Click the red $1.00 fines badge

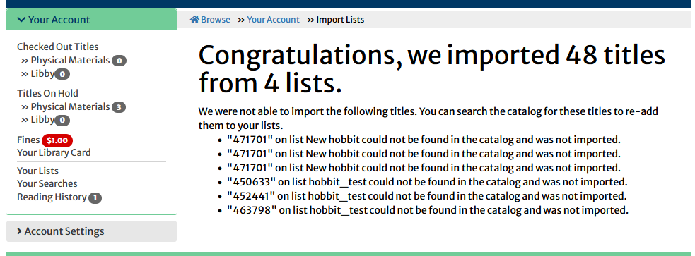[57, 140]
